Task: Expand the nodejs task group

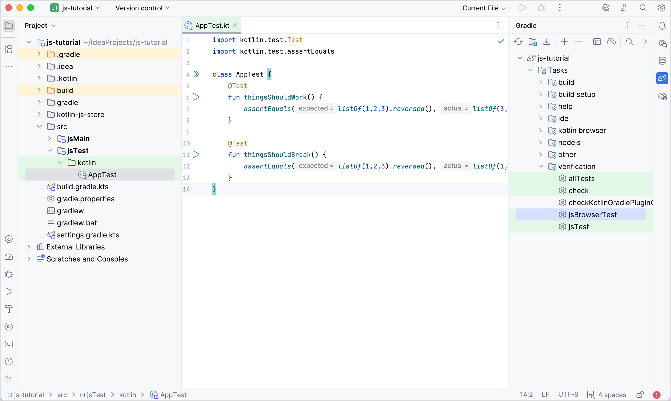Action: tap(541, 142)
